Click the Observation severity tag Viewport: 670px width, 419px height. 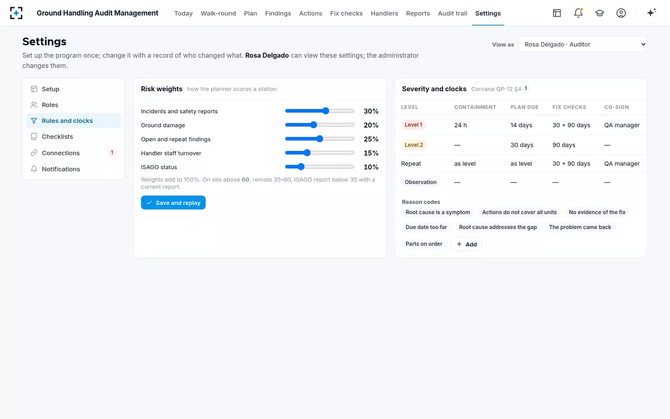click(x=421, y=182)
